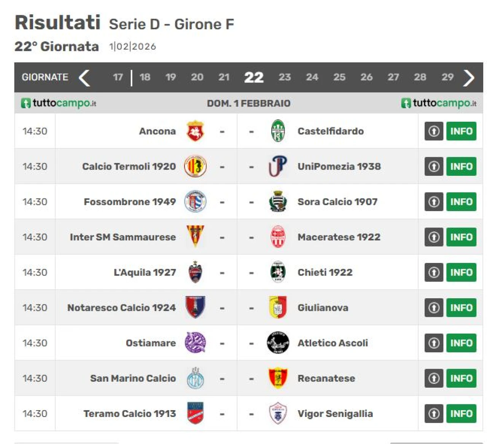
Task: Open the San Marino Calcio team page
Action: tap(133, 378)
